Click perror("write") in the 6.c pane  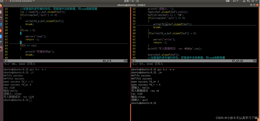pyautogui.click(x=164, y=39)
